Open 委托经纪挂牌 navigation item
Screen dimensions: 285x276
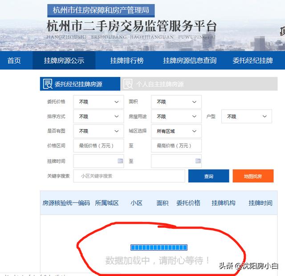point(252,61)
